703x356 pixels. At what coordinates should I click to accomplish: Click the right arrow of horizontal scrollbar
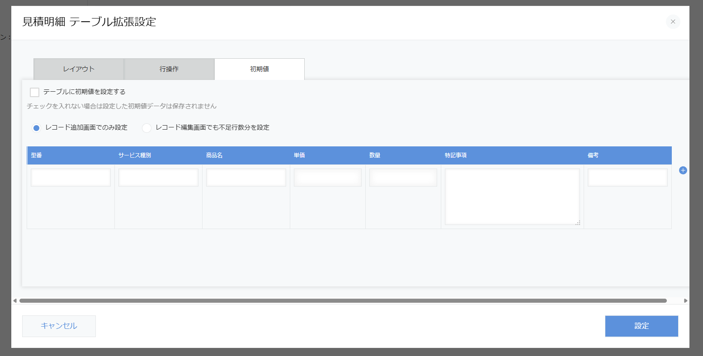[685, 300]
